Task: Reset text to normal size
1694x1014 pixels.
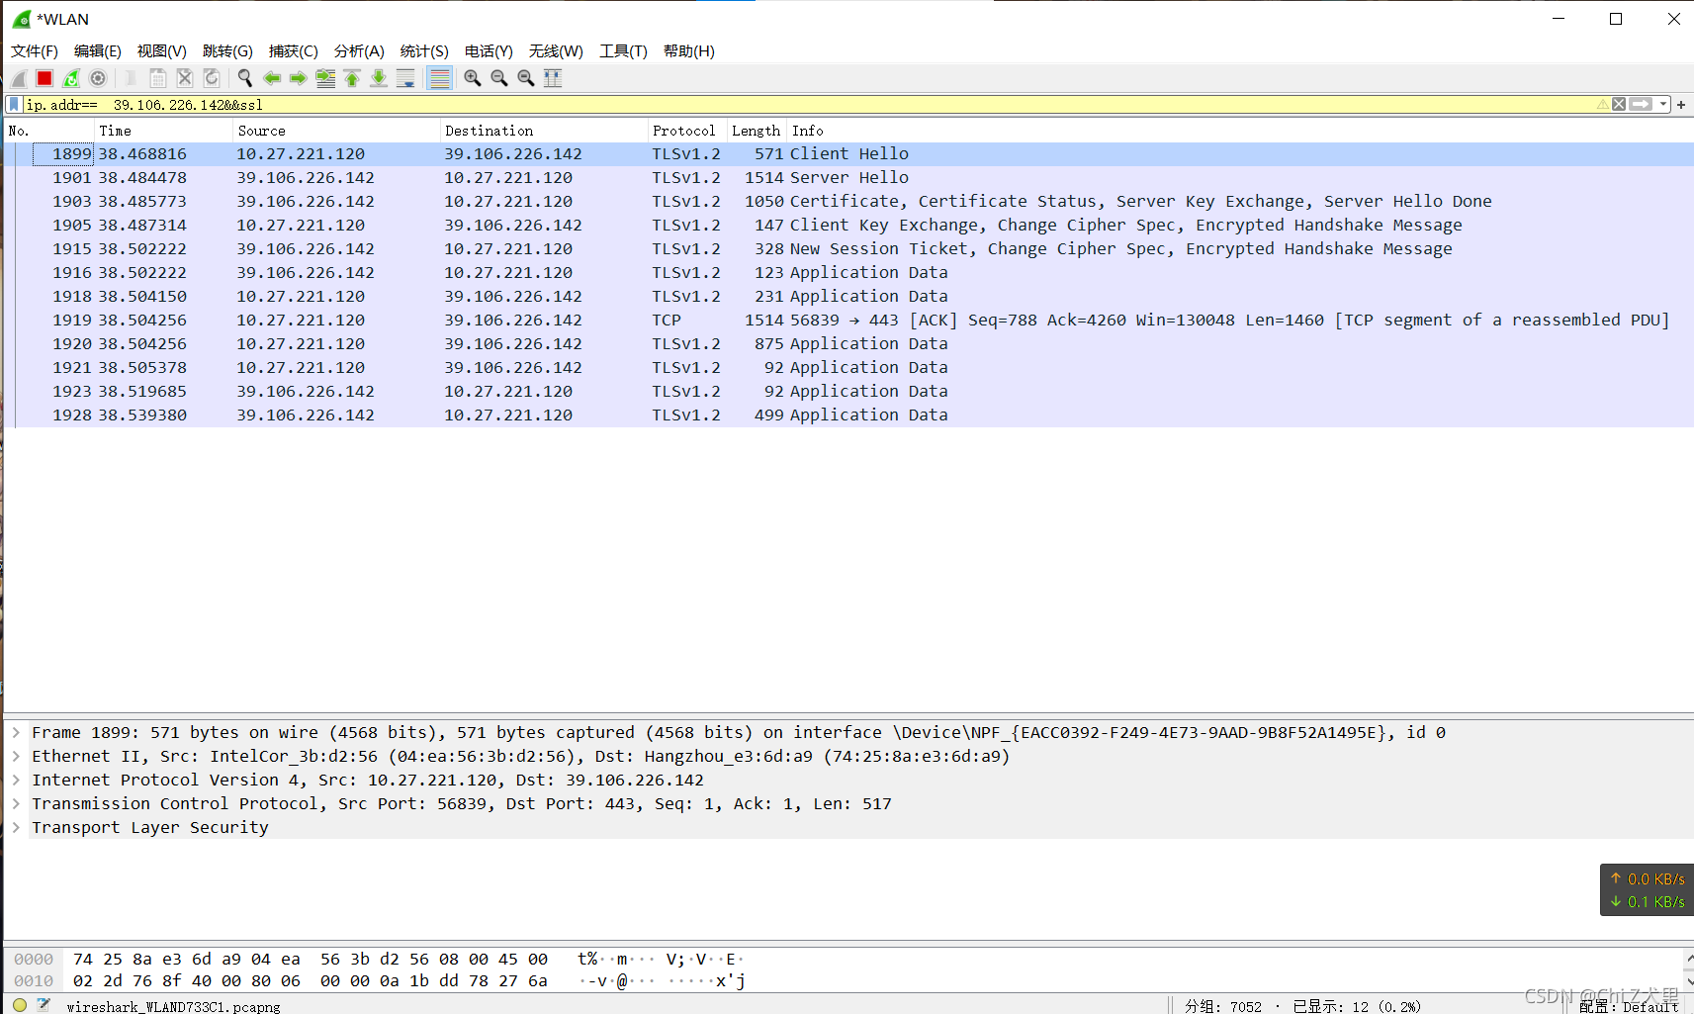Action: 526,78
